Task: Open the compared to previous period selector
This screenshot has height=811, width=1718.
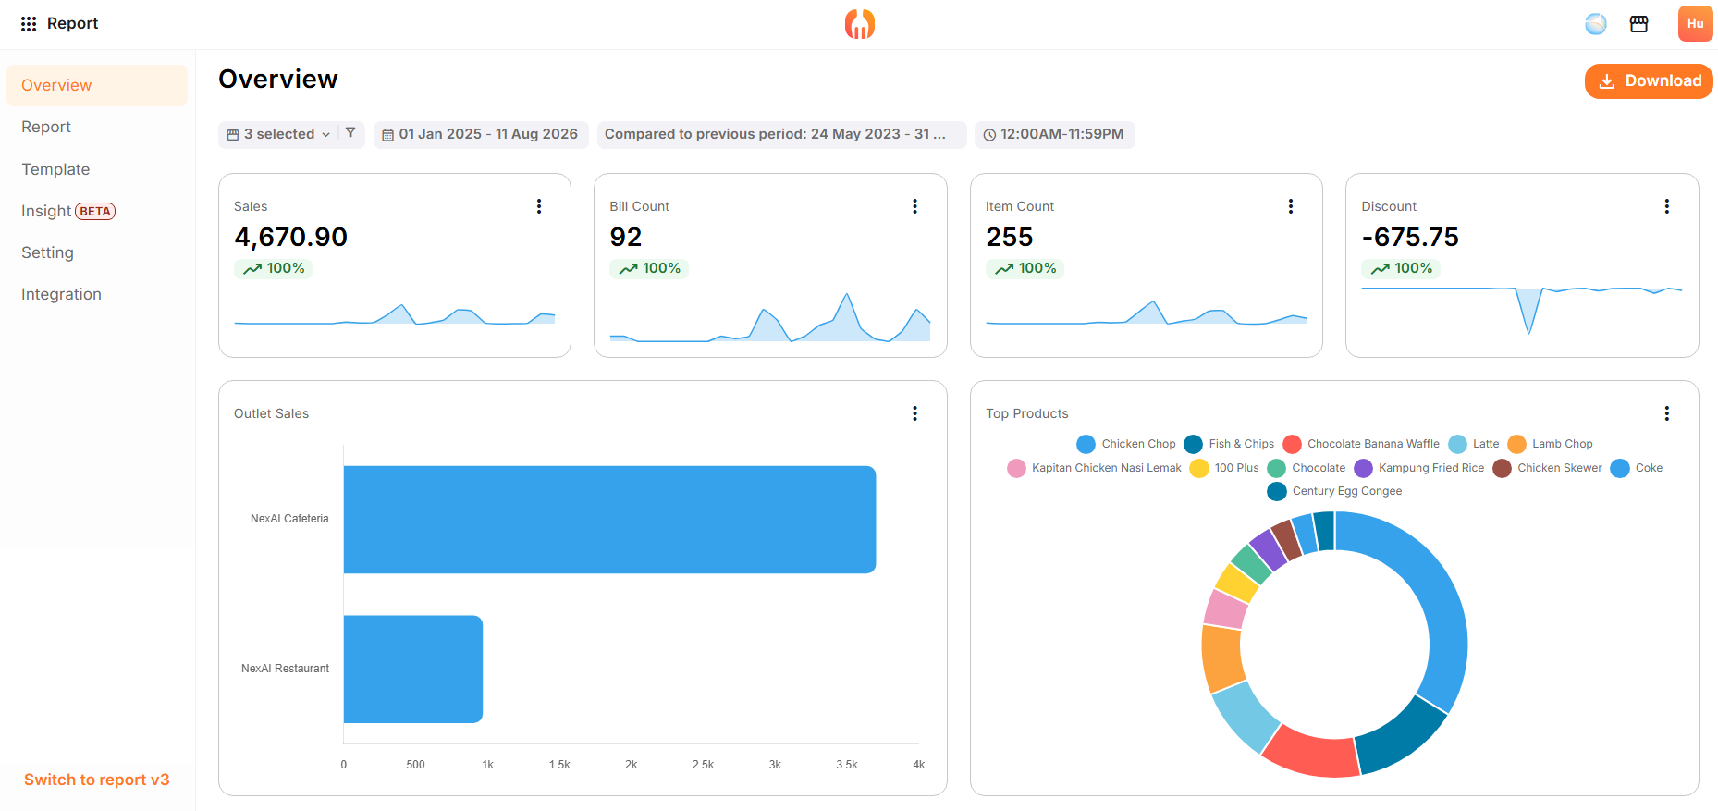Action: [781, 134]
